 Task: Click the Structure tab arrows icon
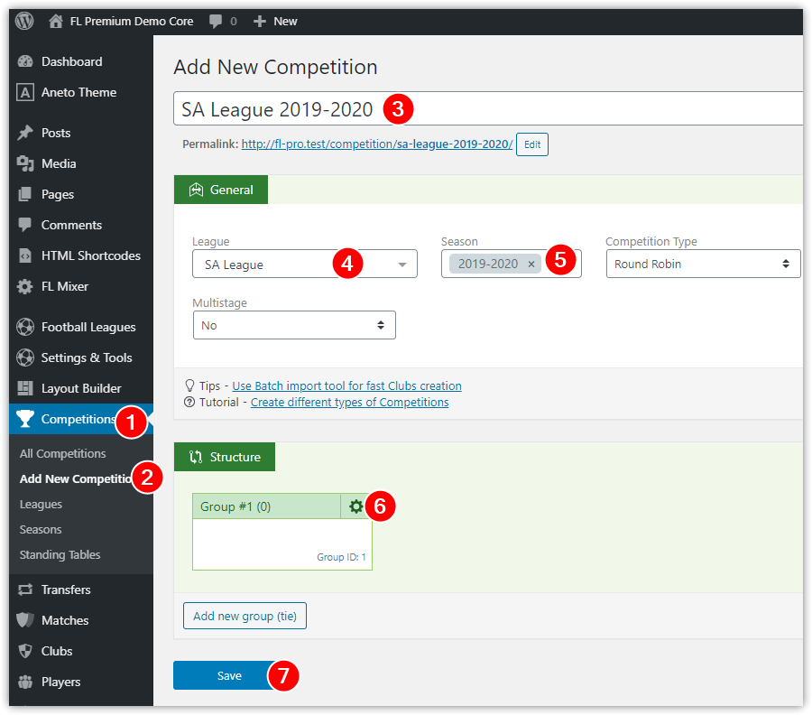click(x=195, y=457)
